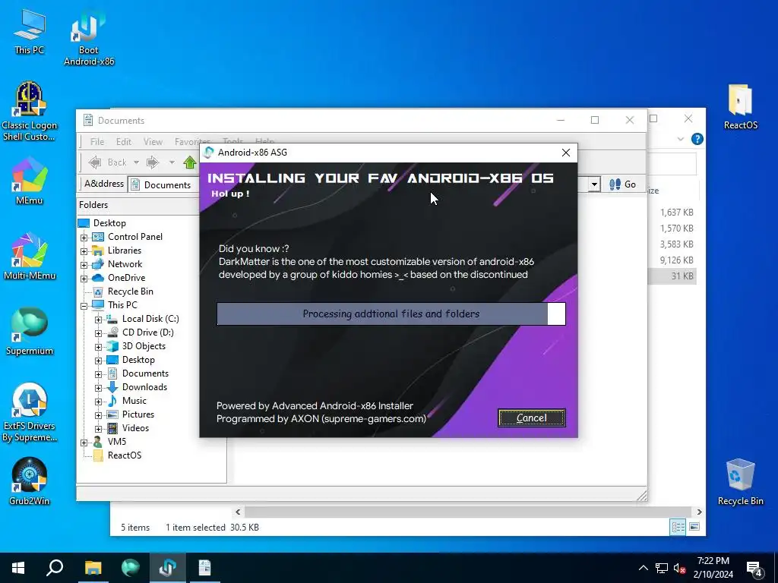Screen dimensions: 778x583
Task: Select CD Drive (D:) in tree
Action: pos(147,332)
